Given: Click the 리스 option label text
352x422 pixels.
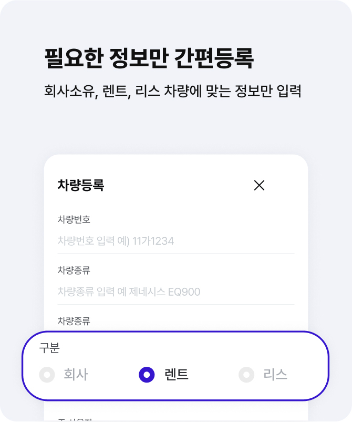Looking at the screenshot, I should click(275, 374).
